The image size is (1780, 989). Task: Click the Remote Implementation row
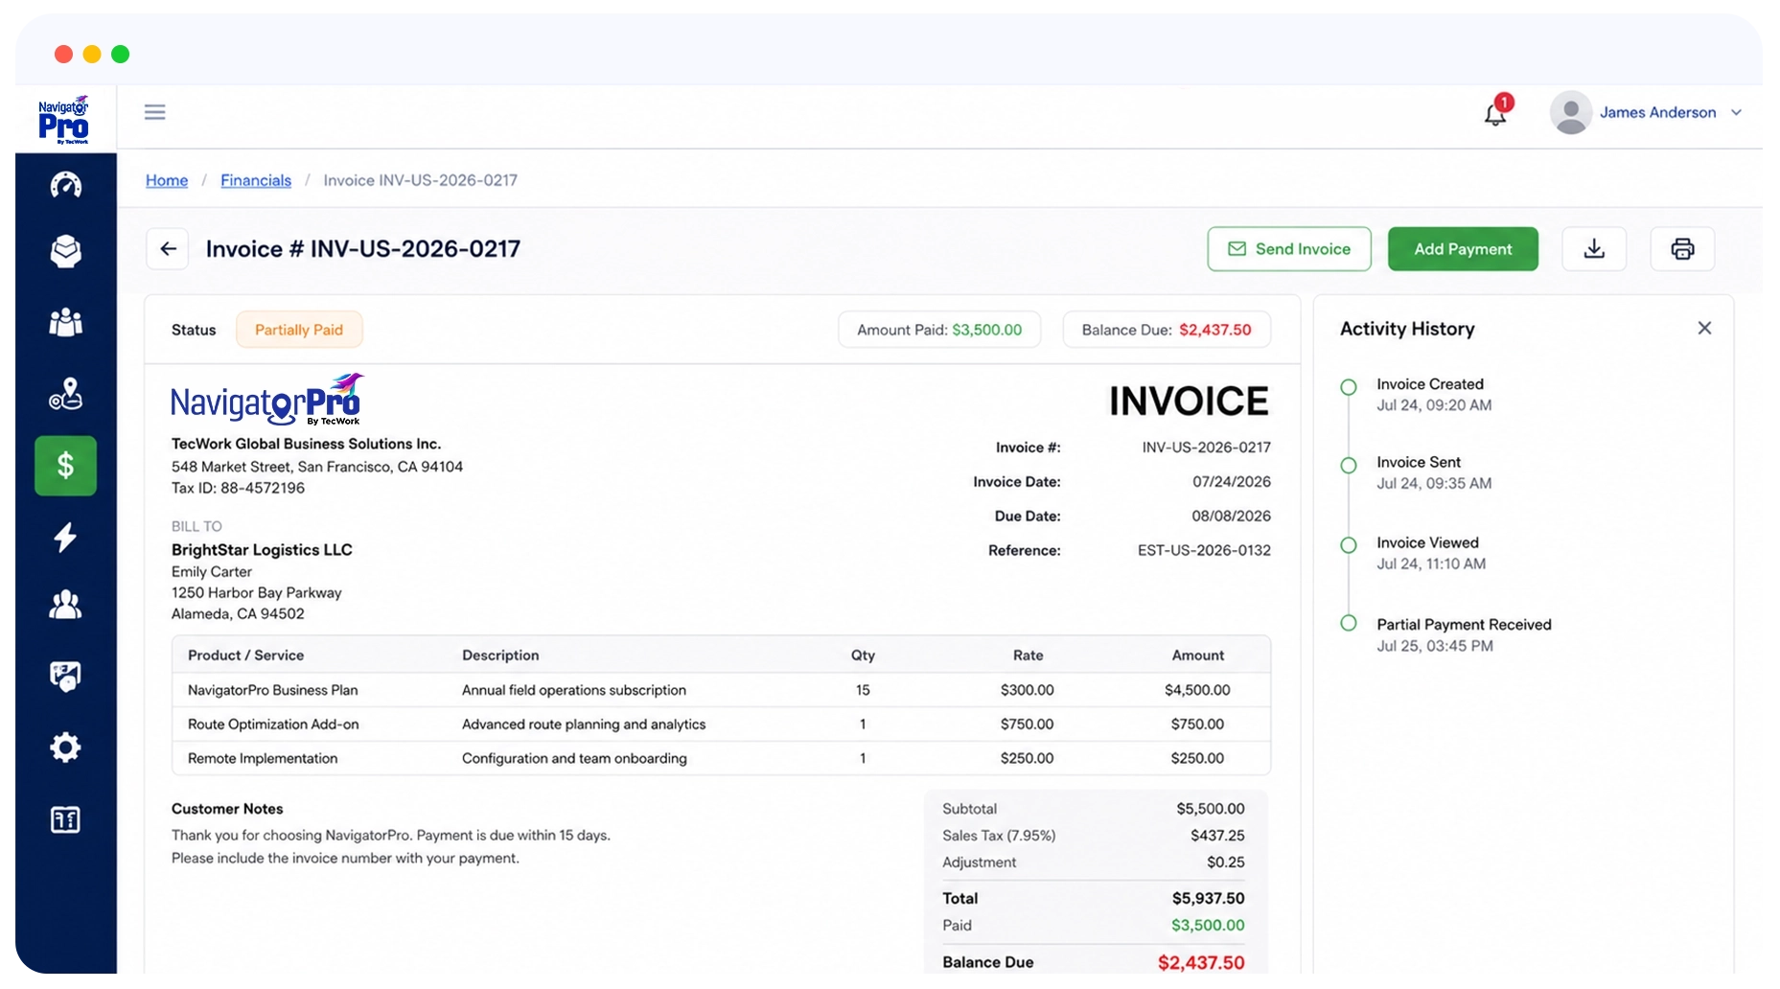tap(721, 758)
